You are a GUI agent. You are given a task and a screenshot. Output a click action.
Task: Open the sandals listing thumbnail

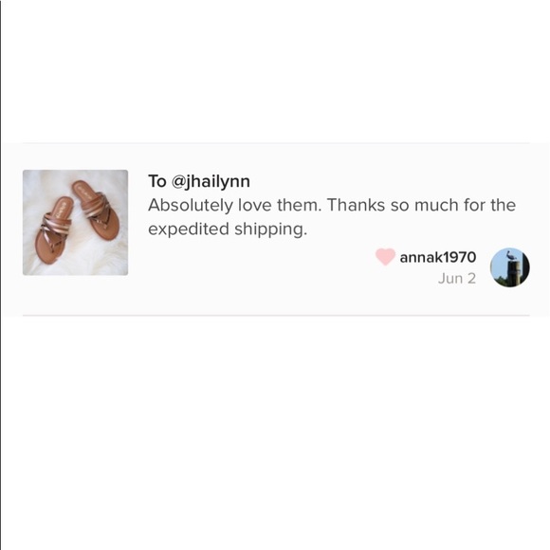(x=76, y=223)
